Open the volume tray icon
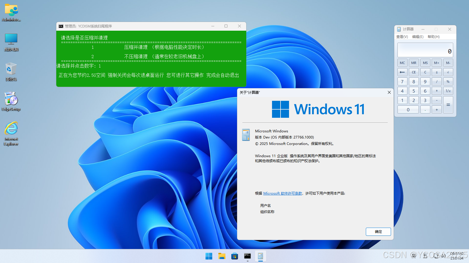This screenshot has height=263, width=469. (443, 256)
